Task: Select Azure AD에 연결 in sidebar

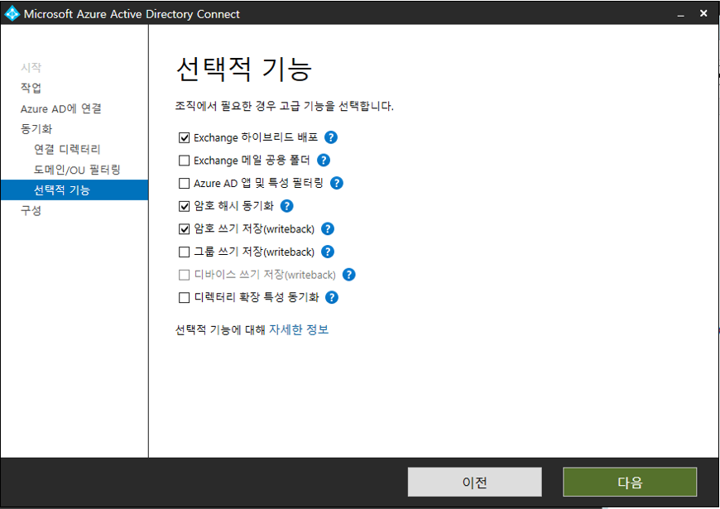Action: pos(60,108)
